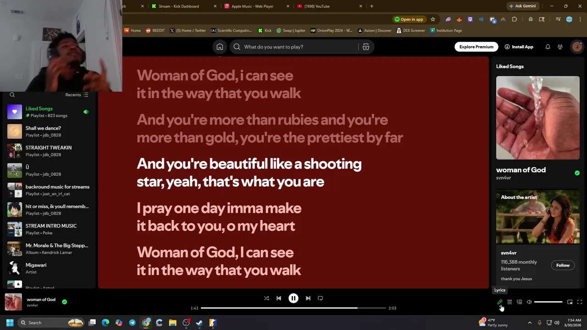
Task: Skip to the next track
Action: click(x=308, y=298)
